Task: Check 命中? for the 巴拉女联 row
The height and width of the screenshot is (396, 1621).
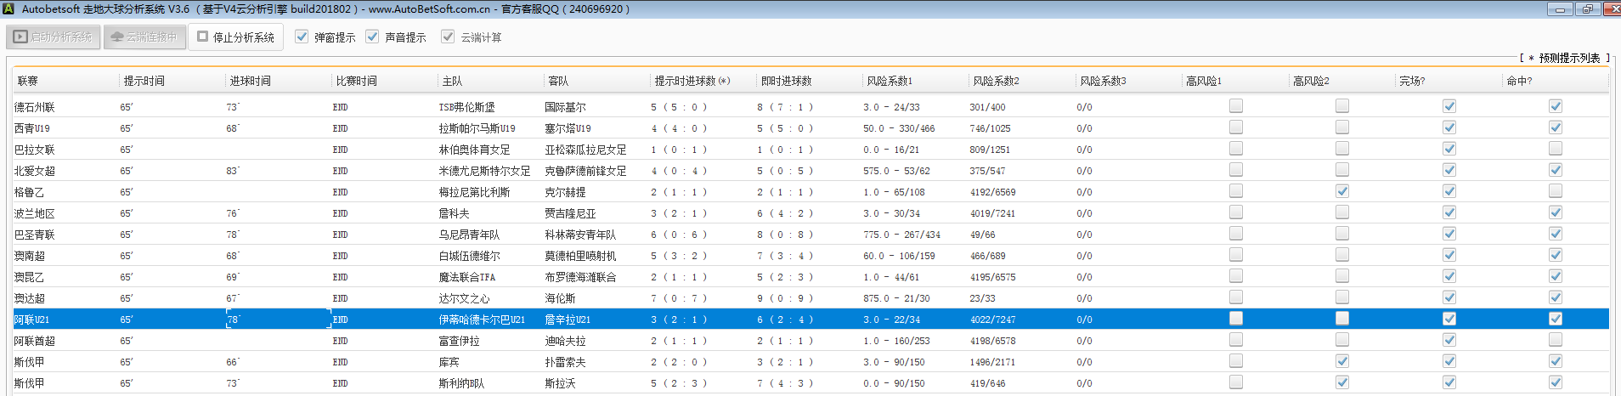Action: pos(1556,149)
